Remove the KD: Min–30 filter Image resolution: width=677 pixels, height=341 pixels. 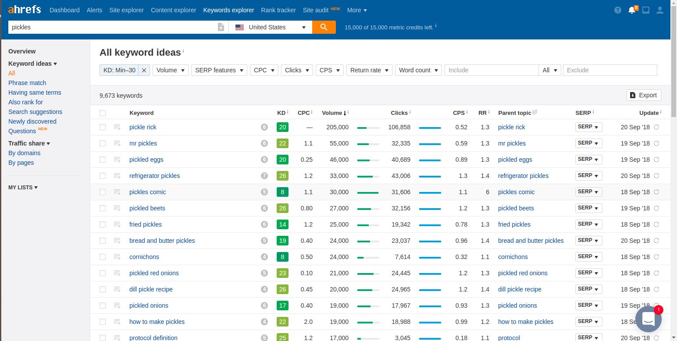click(144, 70)
